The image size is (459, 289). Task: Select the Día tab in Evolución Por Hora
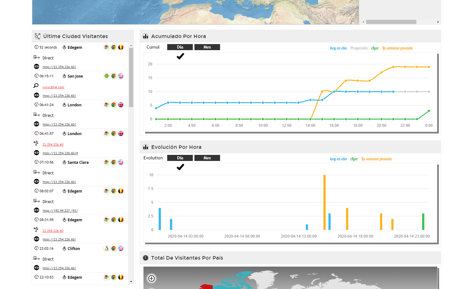[x=180, y=158]
